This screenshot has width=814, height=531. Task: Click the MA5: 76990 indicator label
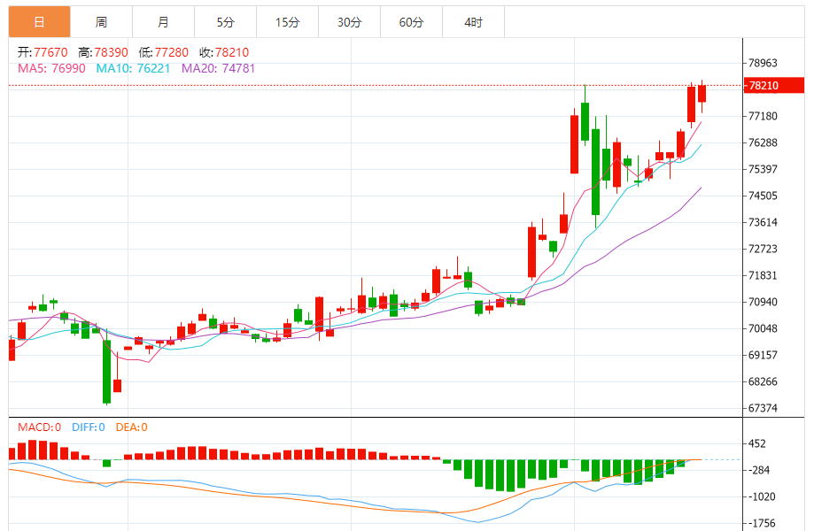[x=52, y=68]
